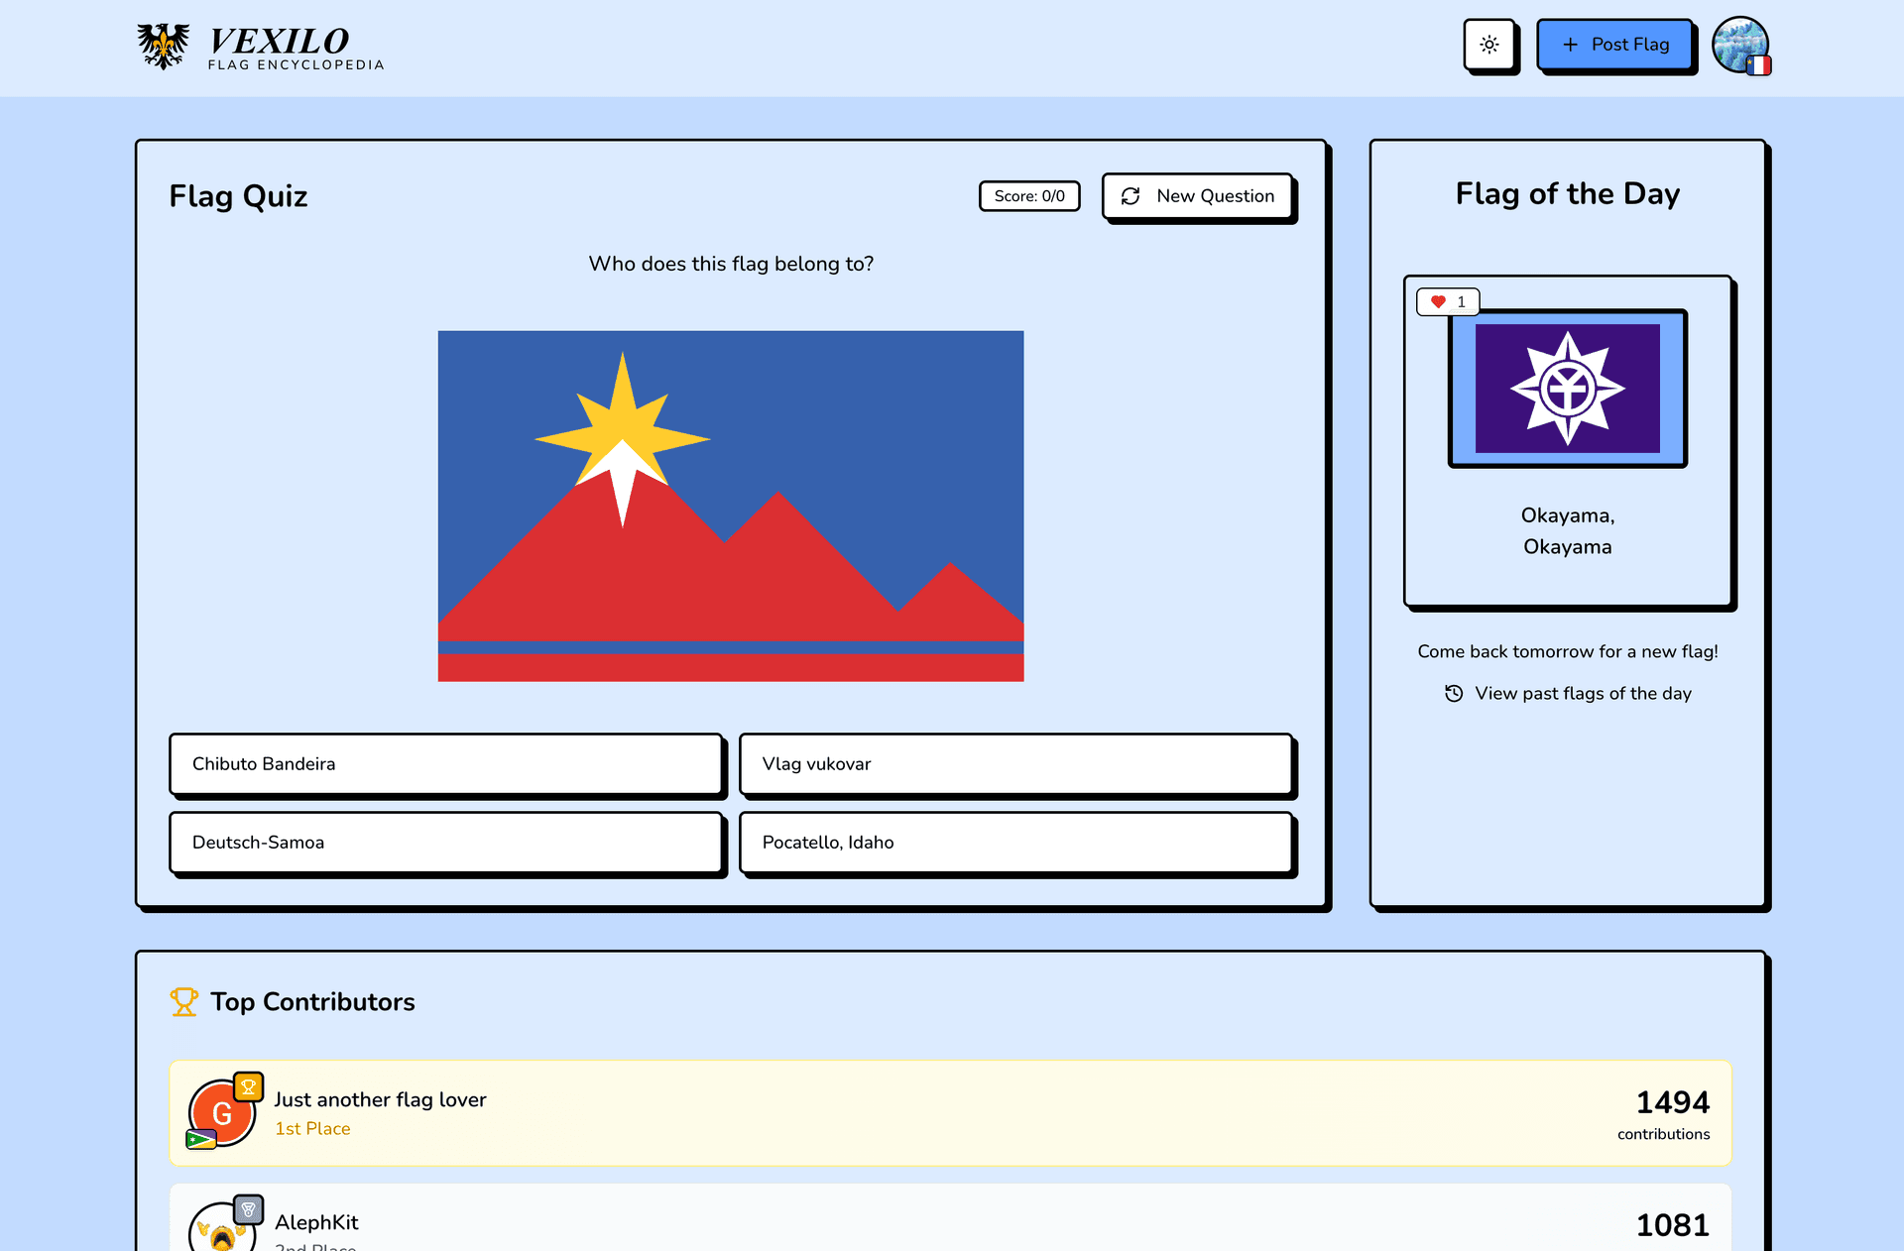The image size is (1904, 1251).
Task: Click the heart icon on the Flag of the Day
Action: tap(1440, 301)
